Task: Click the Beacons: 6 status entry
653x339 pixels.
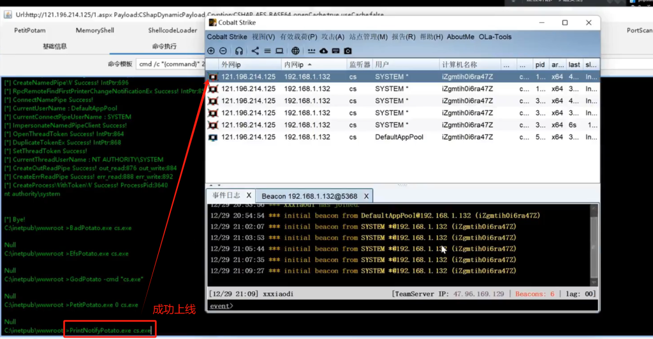Action: (535, 294)
